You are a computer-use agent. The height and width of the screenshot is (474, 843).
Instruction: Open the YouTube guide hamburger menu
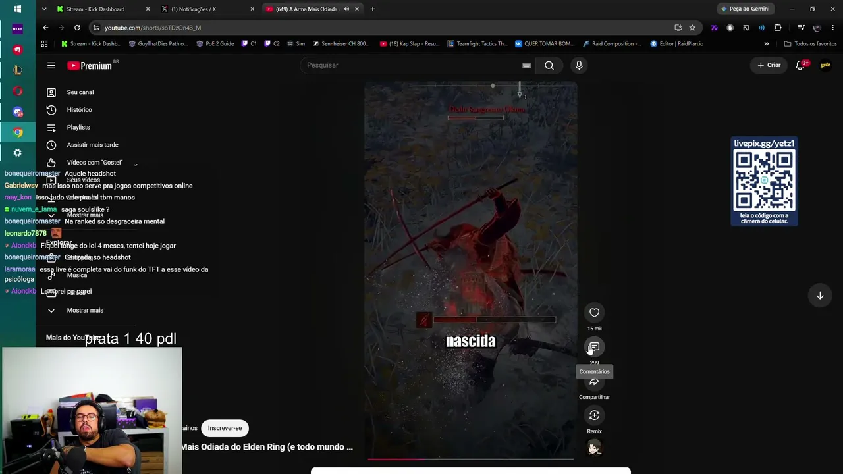(x=51, y=65)
